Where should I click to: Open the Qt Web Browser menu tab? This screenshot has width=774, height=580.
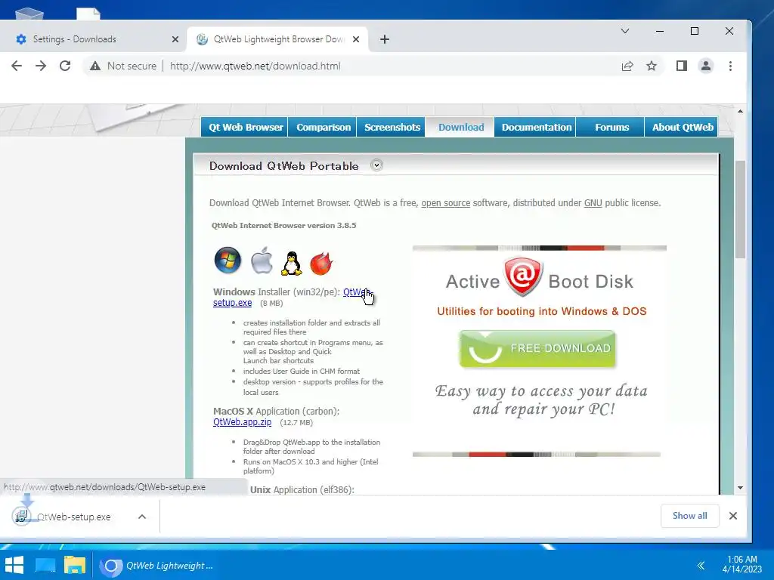pyautogui.click(x=246, y=127)
